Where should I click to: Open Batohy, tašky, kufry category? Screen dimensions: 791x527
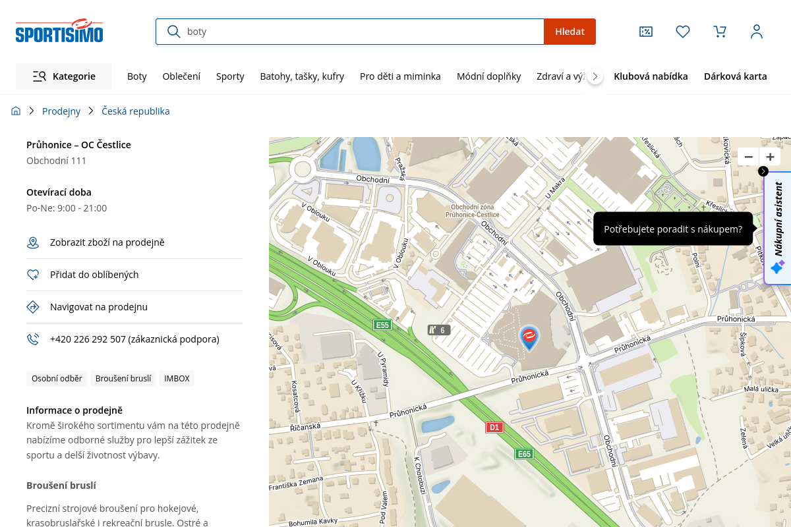(302, 76)
